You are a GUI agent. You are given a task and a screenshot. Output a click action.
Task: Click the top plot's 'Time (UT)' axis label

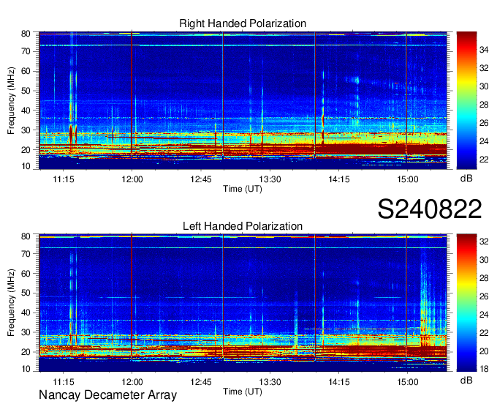243,189
